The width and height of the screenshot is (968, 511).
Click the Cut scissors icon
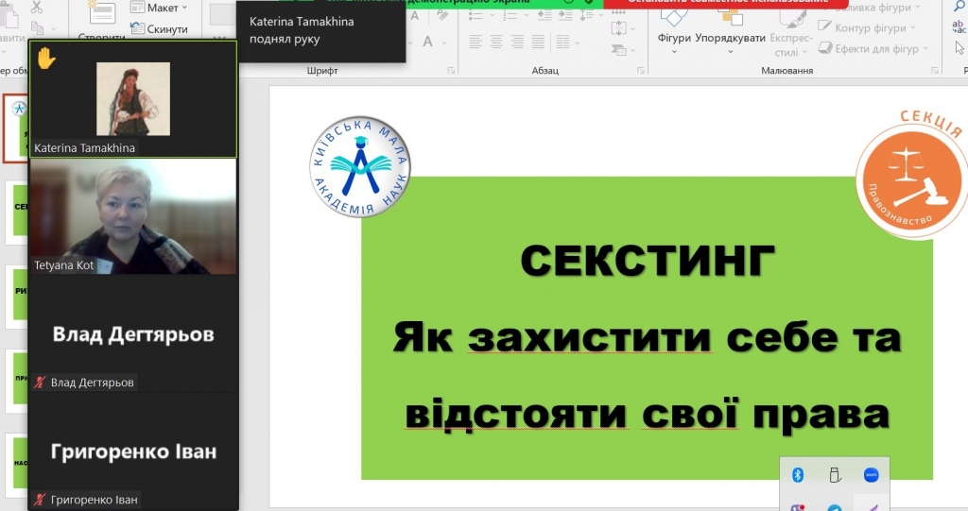pyautogui.click(x=37, y=7)
